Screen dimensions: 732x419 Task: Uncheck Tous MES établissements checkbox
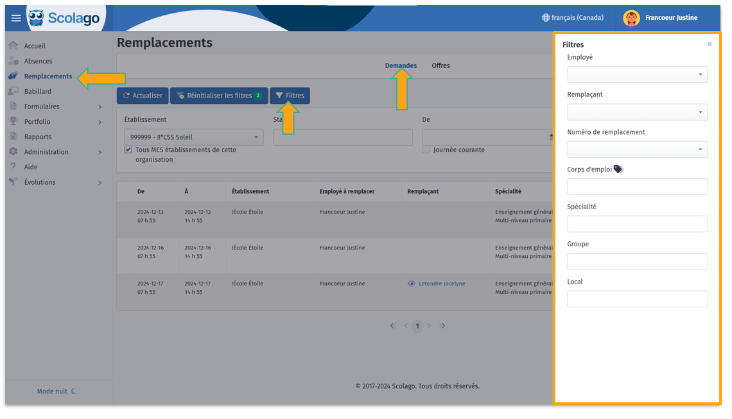(x=128, y=150)
